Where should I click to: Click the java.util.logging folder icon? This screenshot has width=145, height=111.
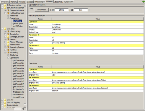point(5,102)
